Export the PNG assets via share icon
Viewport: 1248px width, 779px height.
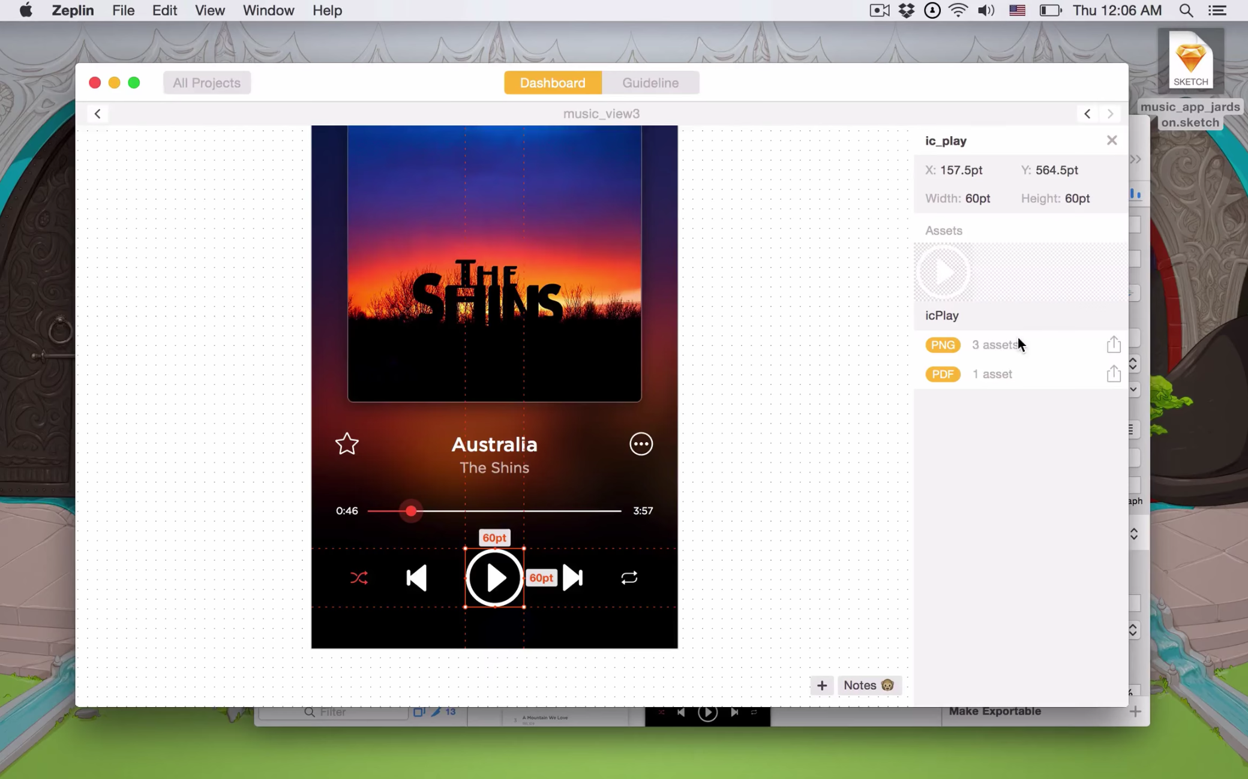click(x=1114, y=344)
